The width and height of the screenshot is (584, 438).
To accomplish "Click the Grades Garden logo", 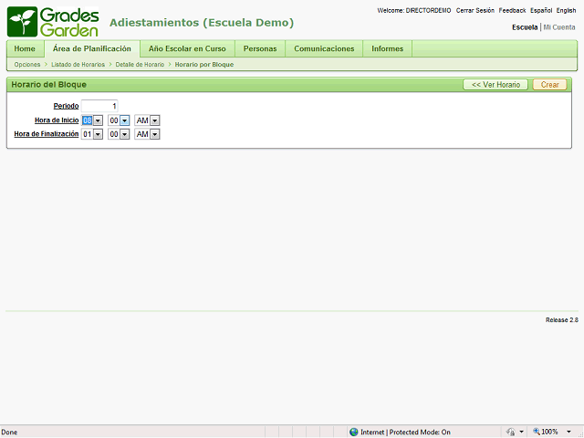I will pyautogui.click(x=53, y=21).
